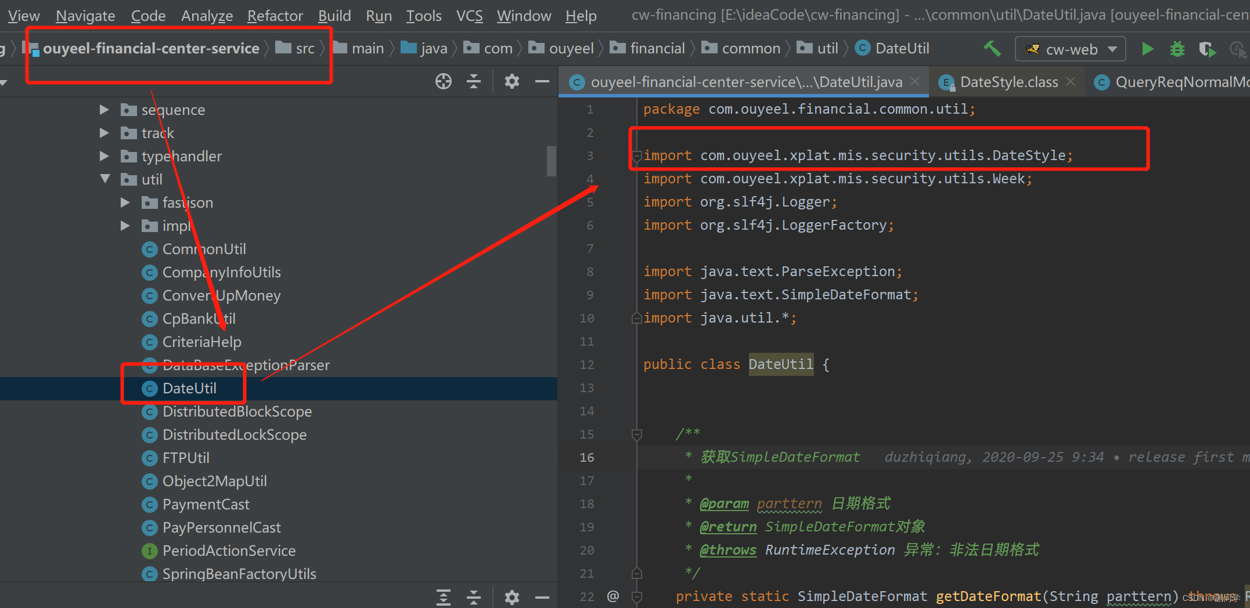Click the gutter @ annotation icon on line 22
1250x608 pixels.
point(613,596)
